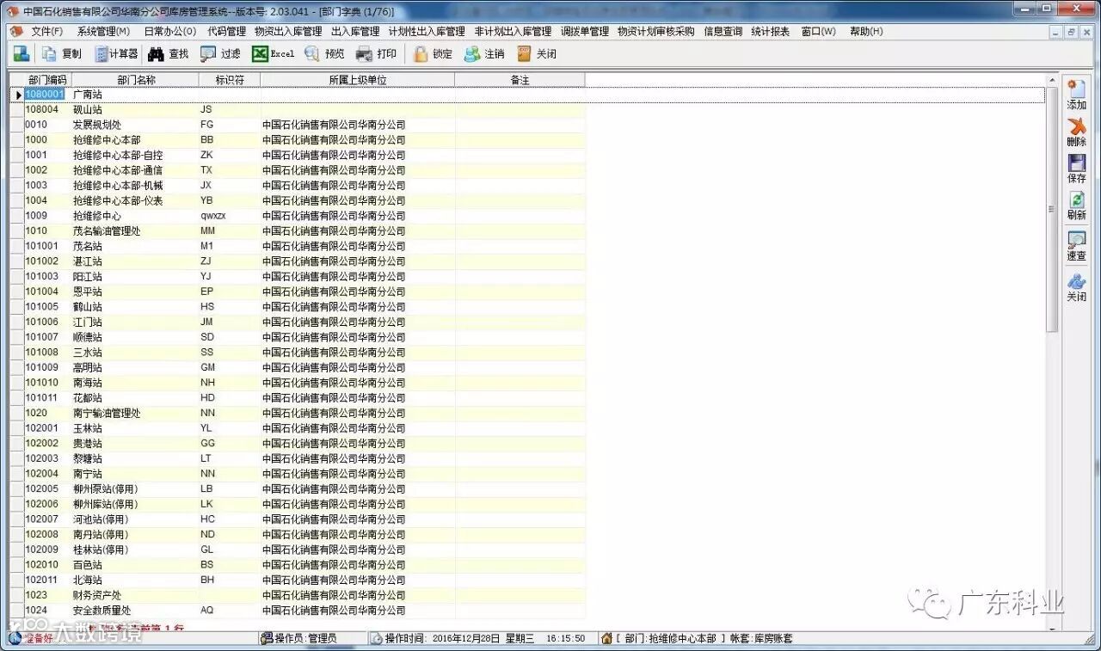Image resolution: width=1101 pixels, height=651 pixels.
Task: Select the 砚山站 row
Action: point(304,110)
